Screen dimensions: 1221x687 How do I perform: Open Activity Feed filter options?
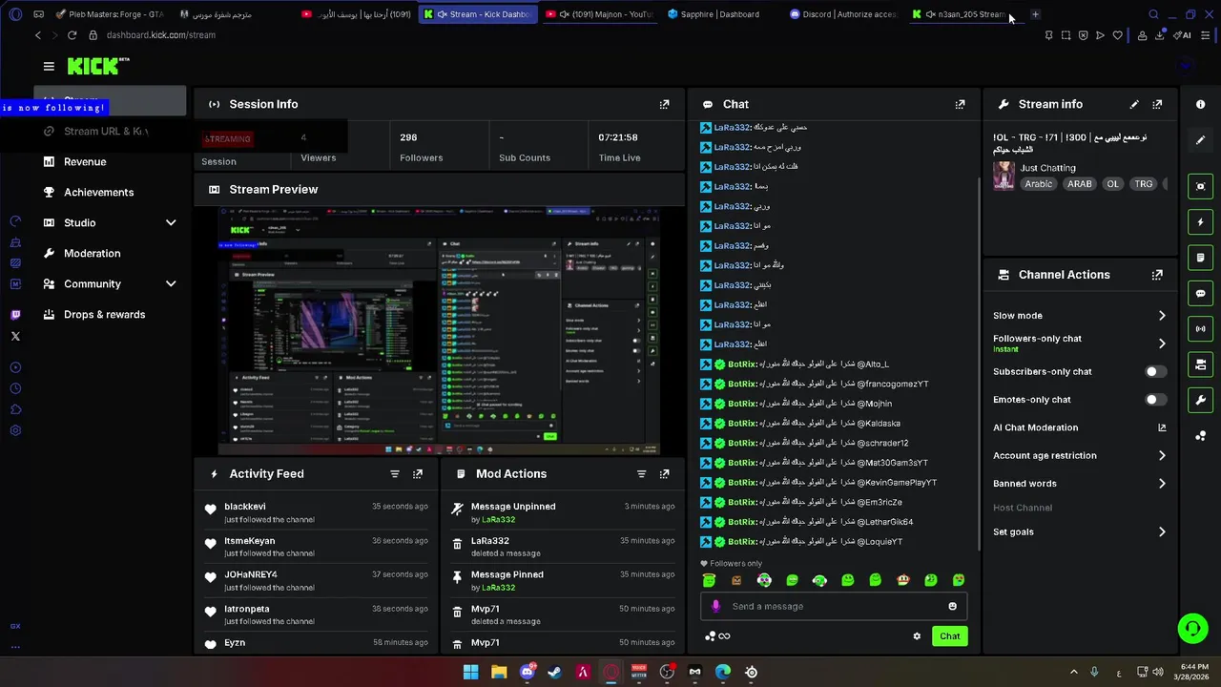[394, 473]
